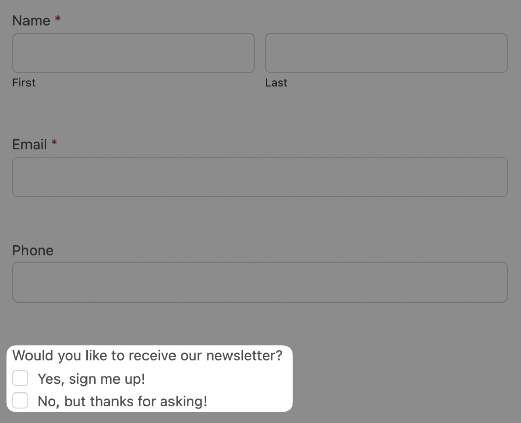This screenshot has height=423, width=521.
Task: Click the "First" sublabel text
Action: (23, 82)
